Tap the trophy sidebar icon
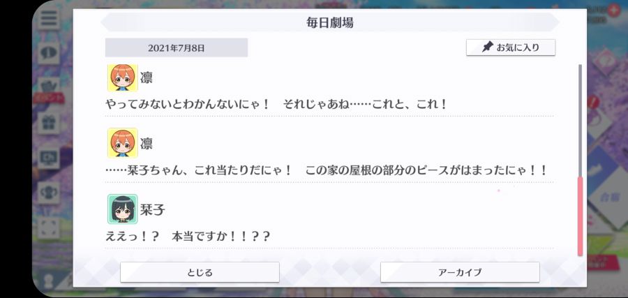The width and height of the screenshot is (628, 298). [x=50, y=193]
